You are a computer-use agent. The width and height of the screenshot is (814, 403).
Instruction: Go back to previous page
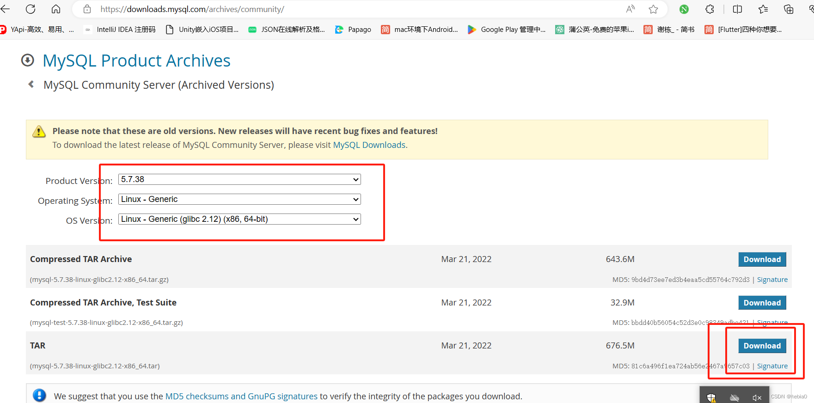click(x=5, y=9)
